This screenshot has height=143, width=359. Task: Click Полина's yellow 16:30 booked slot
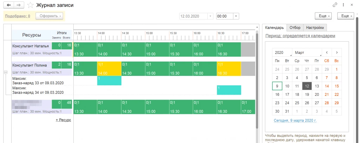(229, 69)
